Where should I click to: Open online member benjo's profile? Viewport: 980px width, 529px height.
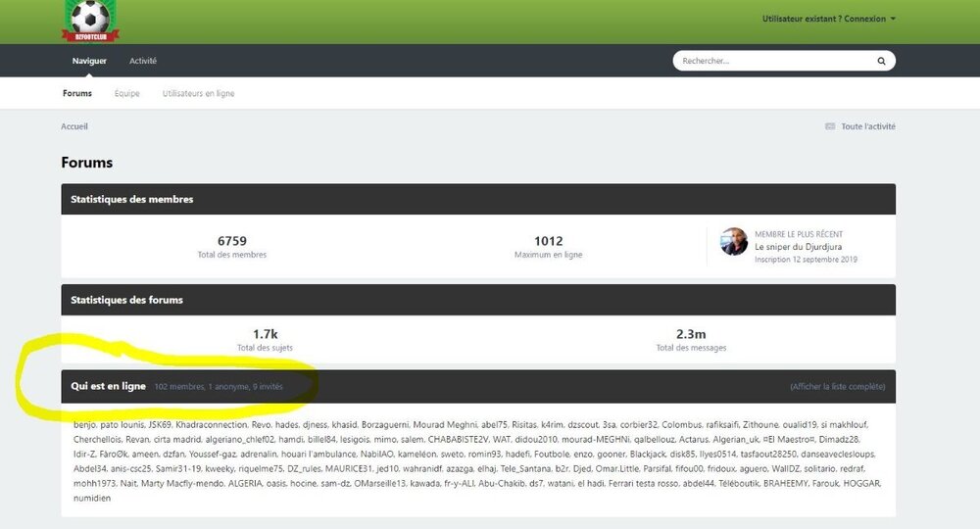pos(84,425)
